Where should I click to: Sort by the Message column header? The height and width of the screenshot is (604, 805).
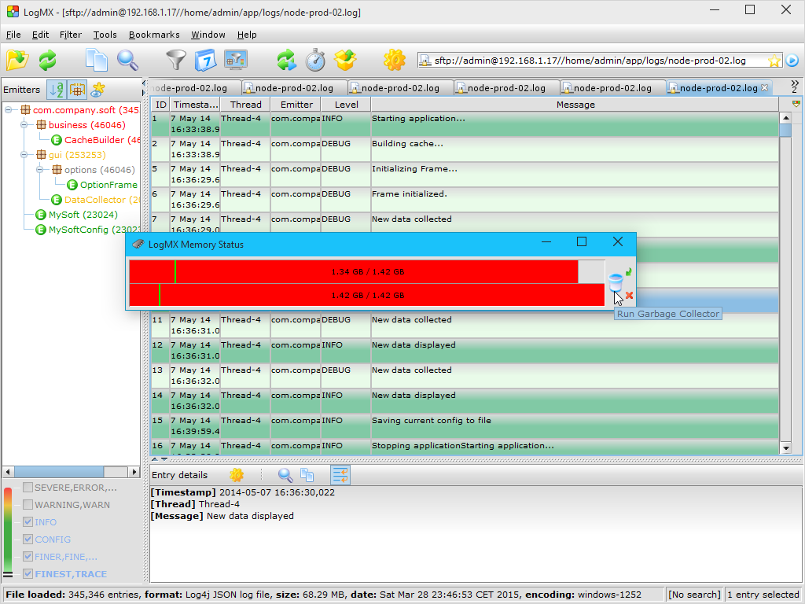click(575, 105)
